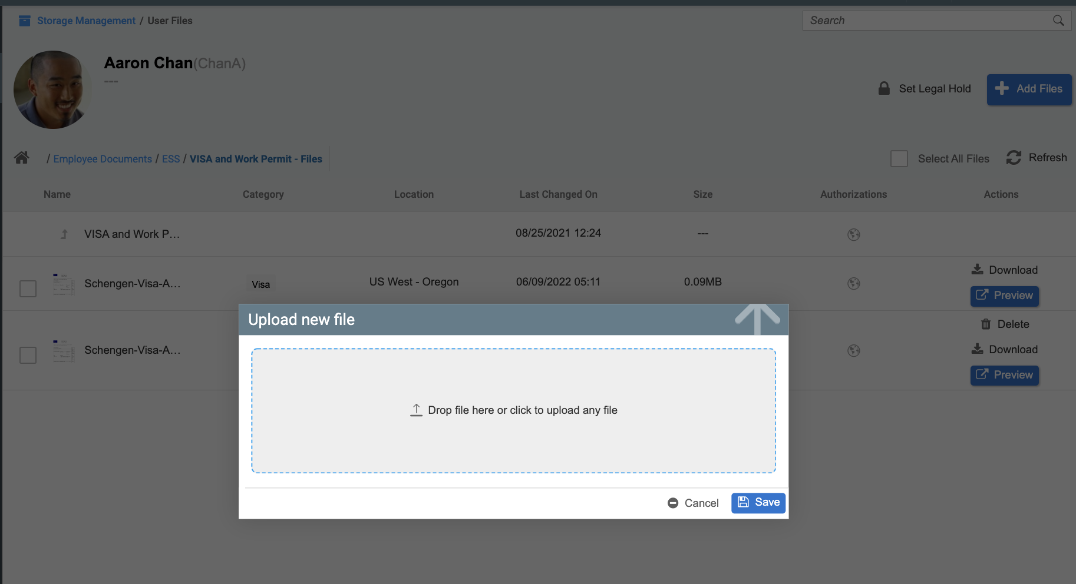Check the second Schengen-Visa file checkbox
Screen dimensions: 1076x584
[x=28, y=356]
